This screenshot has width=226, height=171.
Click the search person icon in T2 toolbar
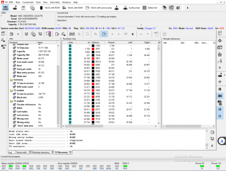pyautogui.click(x=64, y=34)
